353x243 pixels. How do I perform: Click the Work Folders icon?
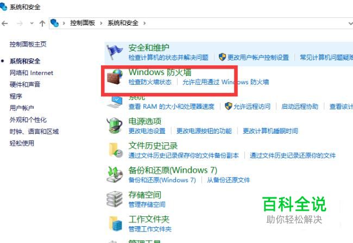(x=116, y=223)
